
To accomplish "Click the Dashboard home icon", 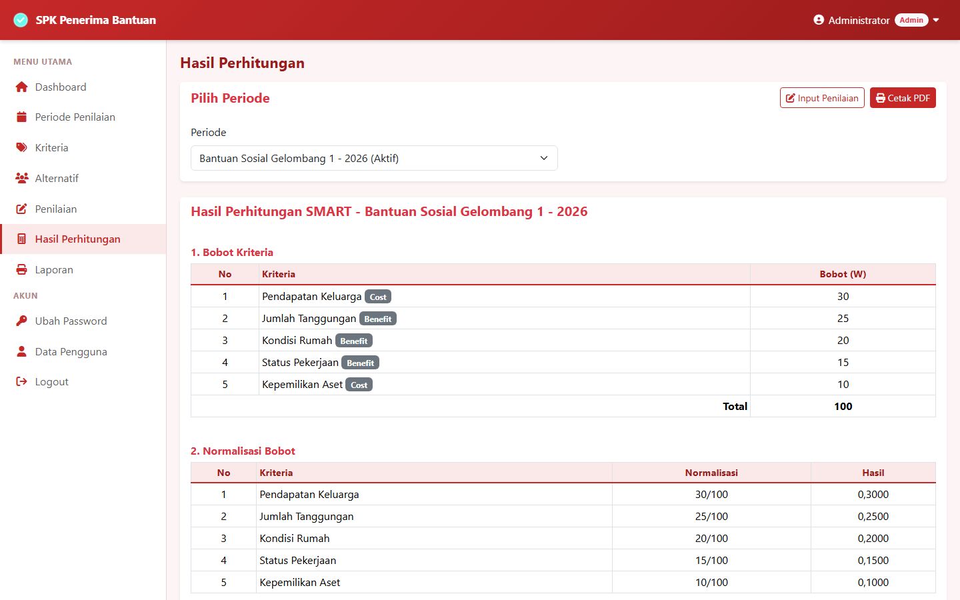I will [21, 87].
